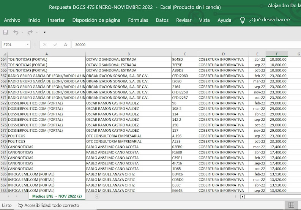Click the New Sheet plus icon

[97, 196]
